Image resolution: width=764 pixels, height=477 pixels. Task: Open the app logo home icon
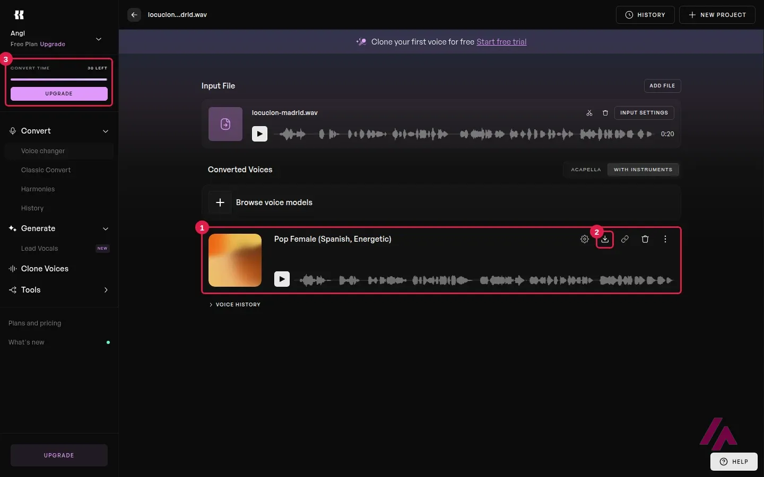(19, 15)
